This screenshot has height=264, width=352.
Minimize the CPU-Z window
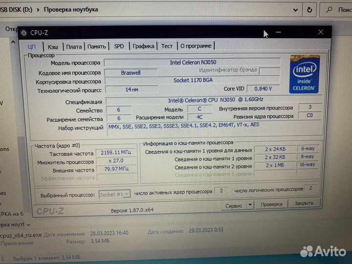[278, 32]
